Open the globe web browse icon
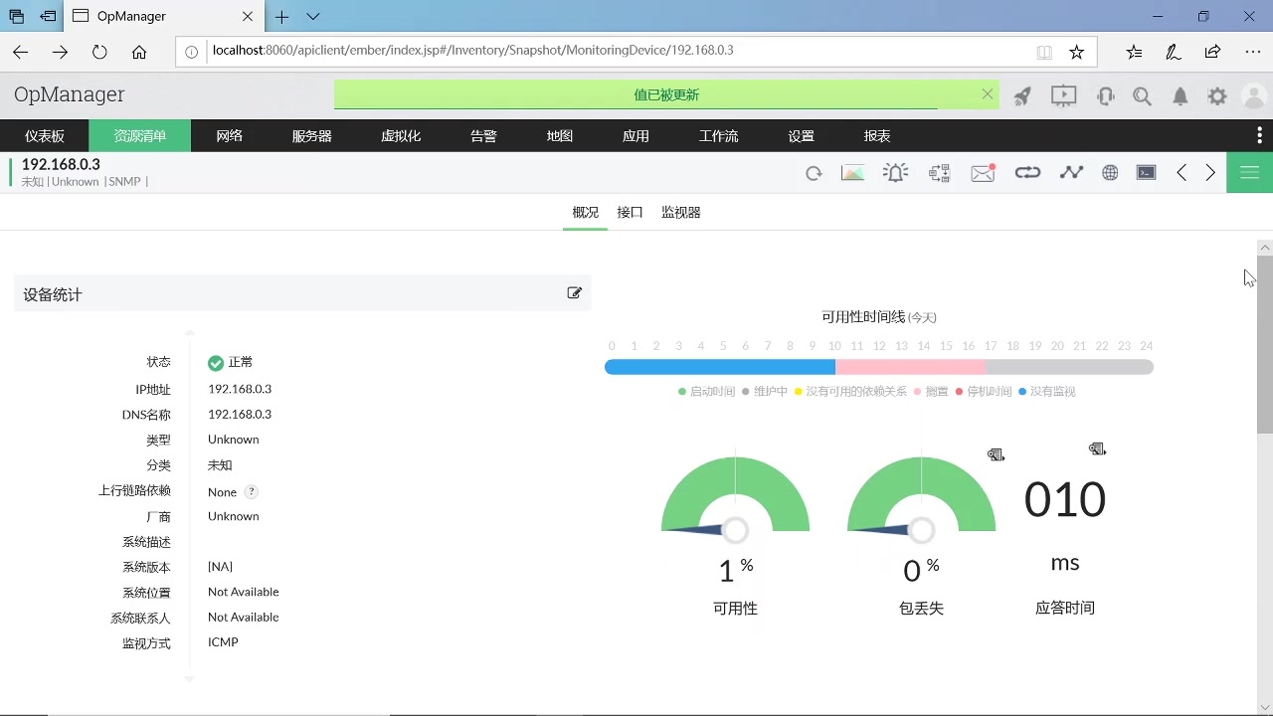Image resolution: width=1273 pixels, height=716 pixels. [x=1110, y=173]
